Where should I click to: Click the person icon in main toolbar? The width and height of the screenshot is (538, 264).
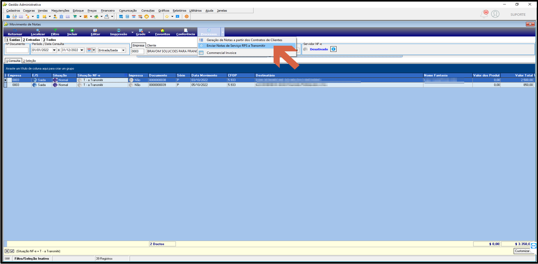point(55,17)
